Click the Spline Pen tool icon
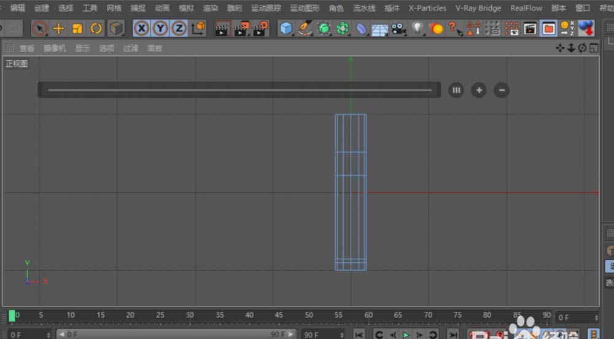The height and width of the screenshot is (339, 614). 305,28
